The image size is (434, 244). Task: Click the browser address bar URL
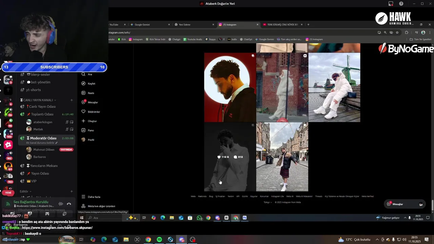(x=119, y=33)
